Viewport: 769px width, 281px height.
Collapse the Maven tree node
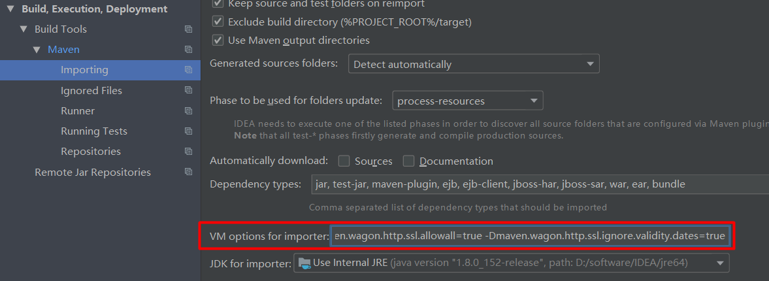point(37,50)
